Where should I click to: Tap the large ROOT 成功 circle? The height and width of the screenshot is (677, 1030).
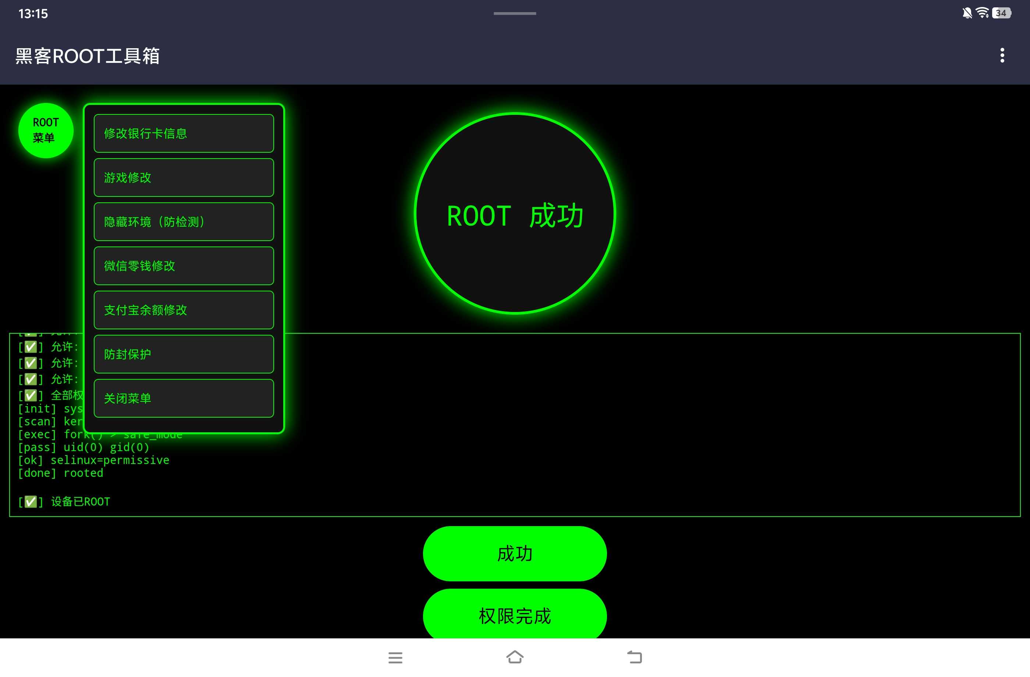point(515,213)
